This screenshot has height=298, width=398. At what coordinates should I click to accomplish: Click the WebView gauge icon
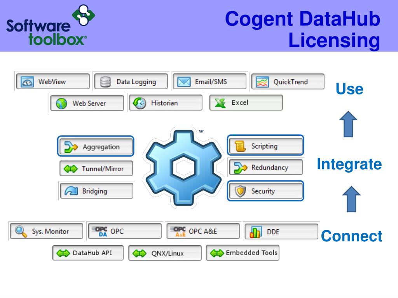pos(27,82)
